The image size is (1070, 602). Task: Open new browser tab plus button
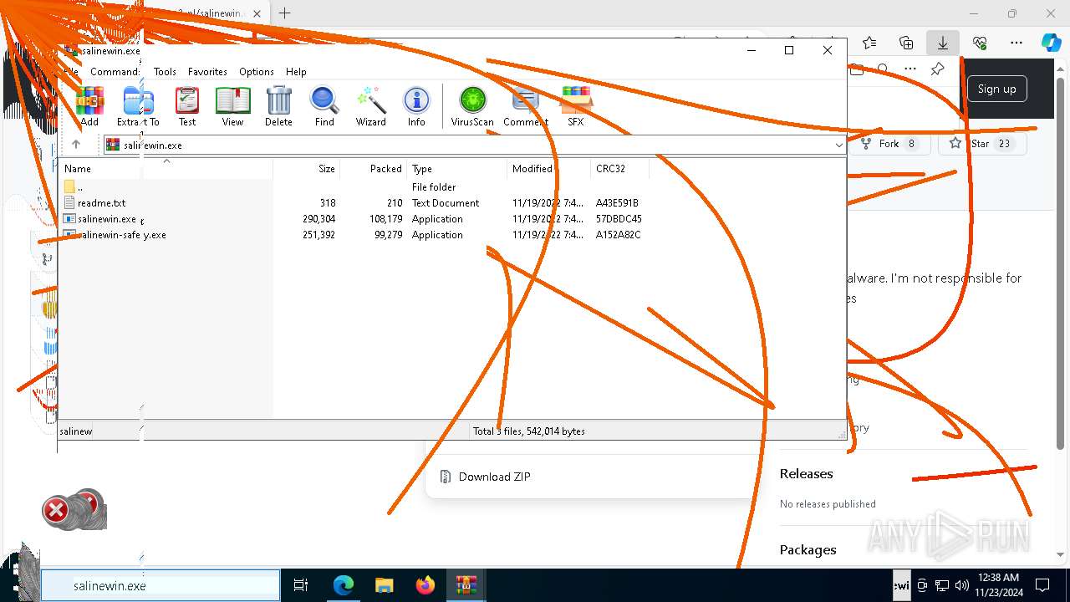(284, 13)
